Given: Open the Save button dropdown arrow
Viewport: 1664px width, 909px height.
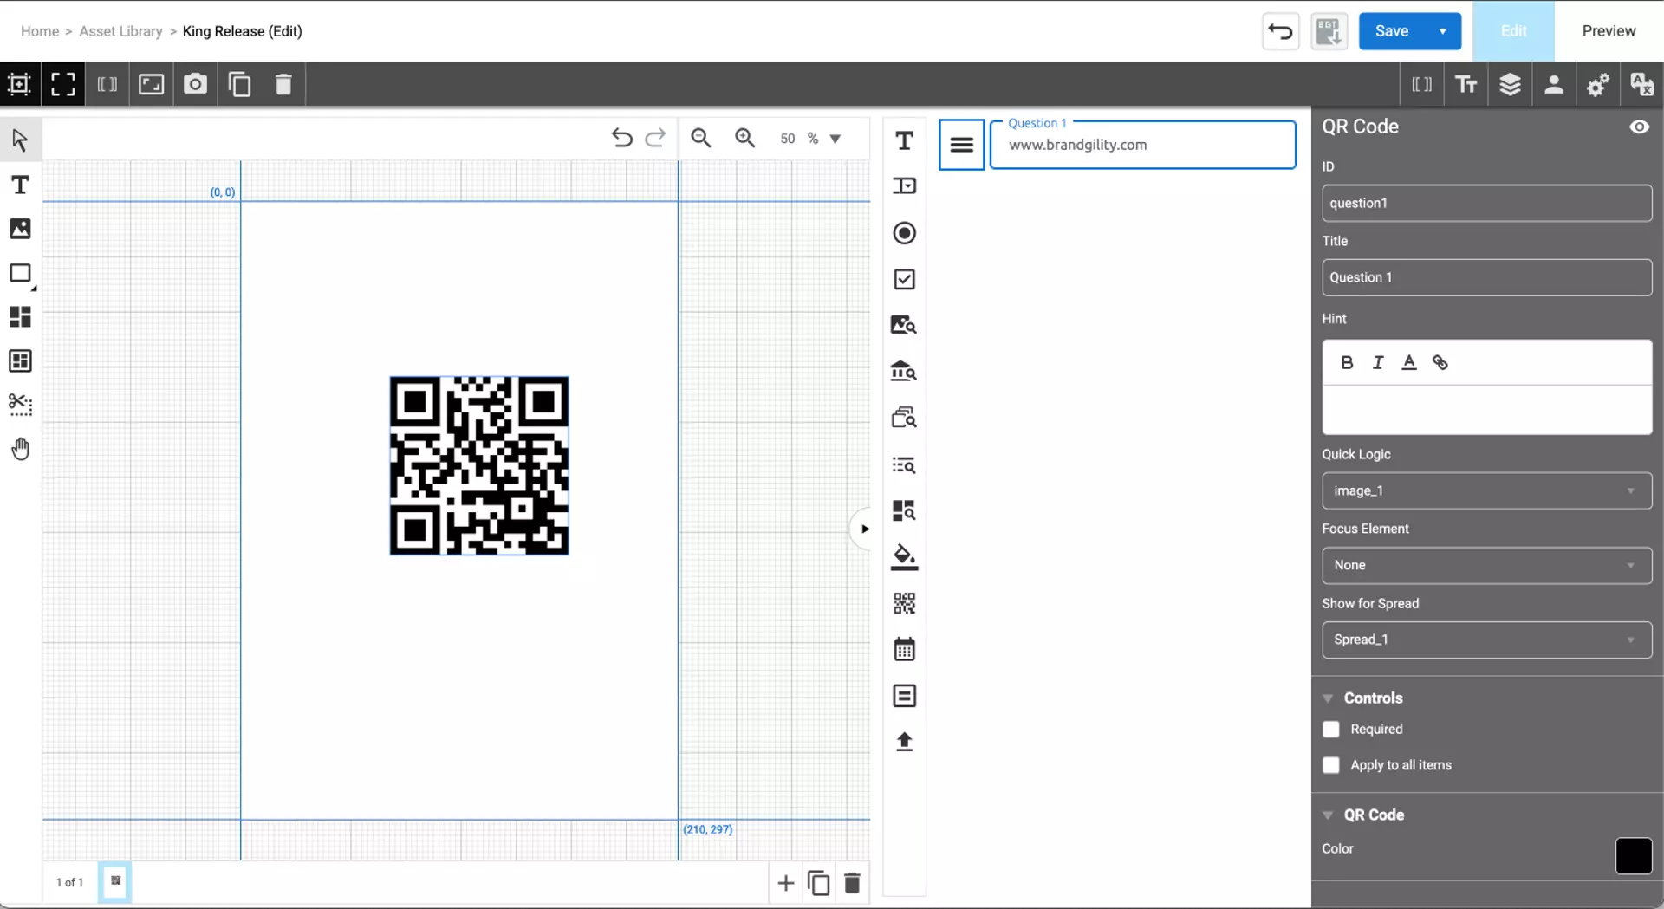Looking at the screenshot, I should (1443, 31).
